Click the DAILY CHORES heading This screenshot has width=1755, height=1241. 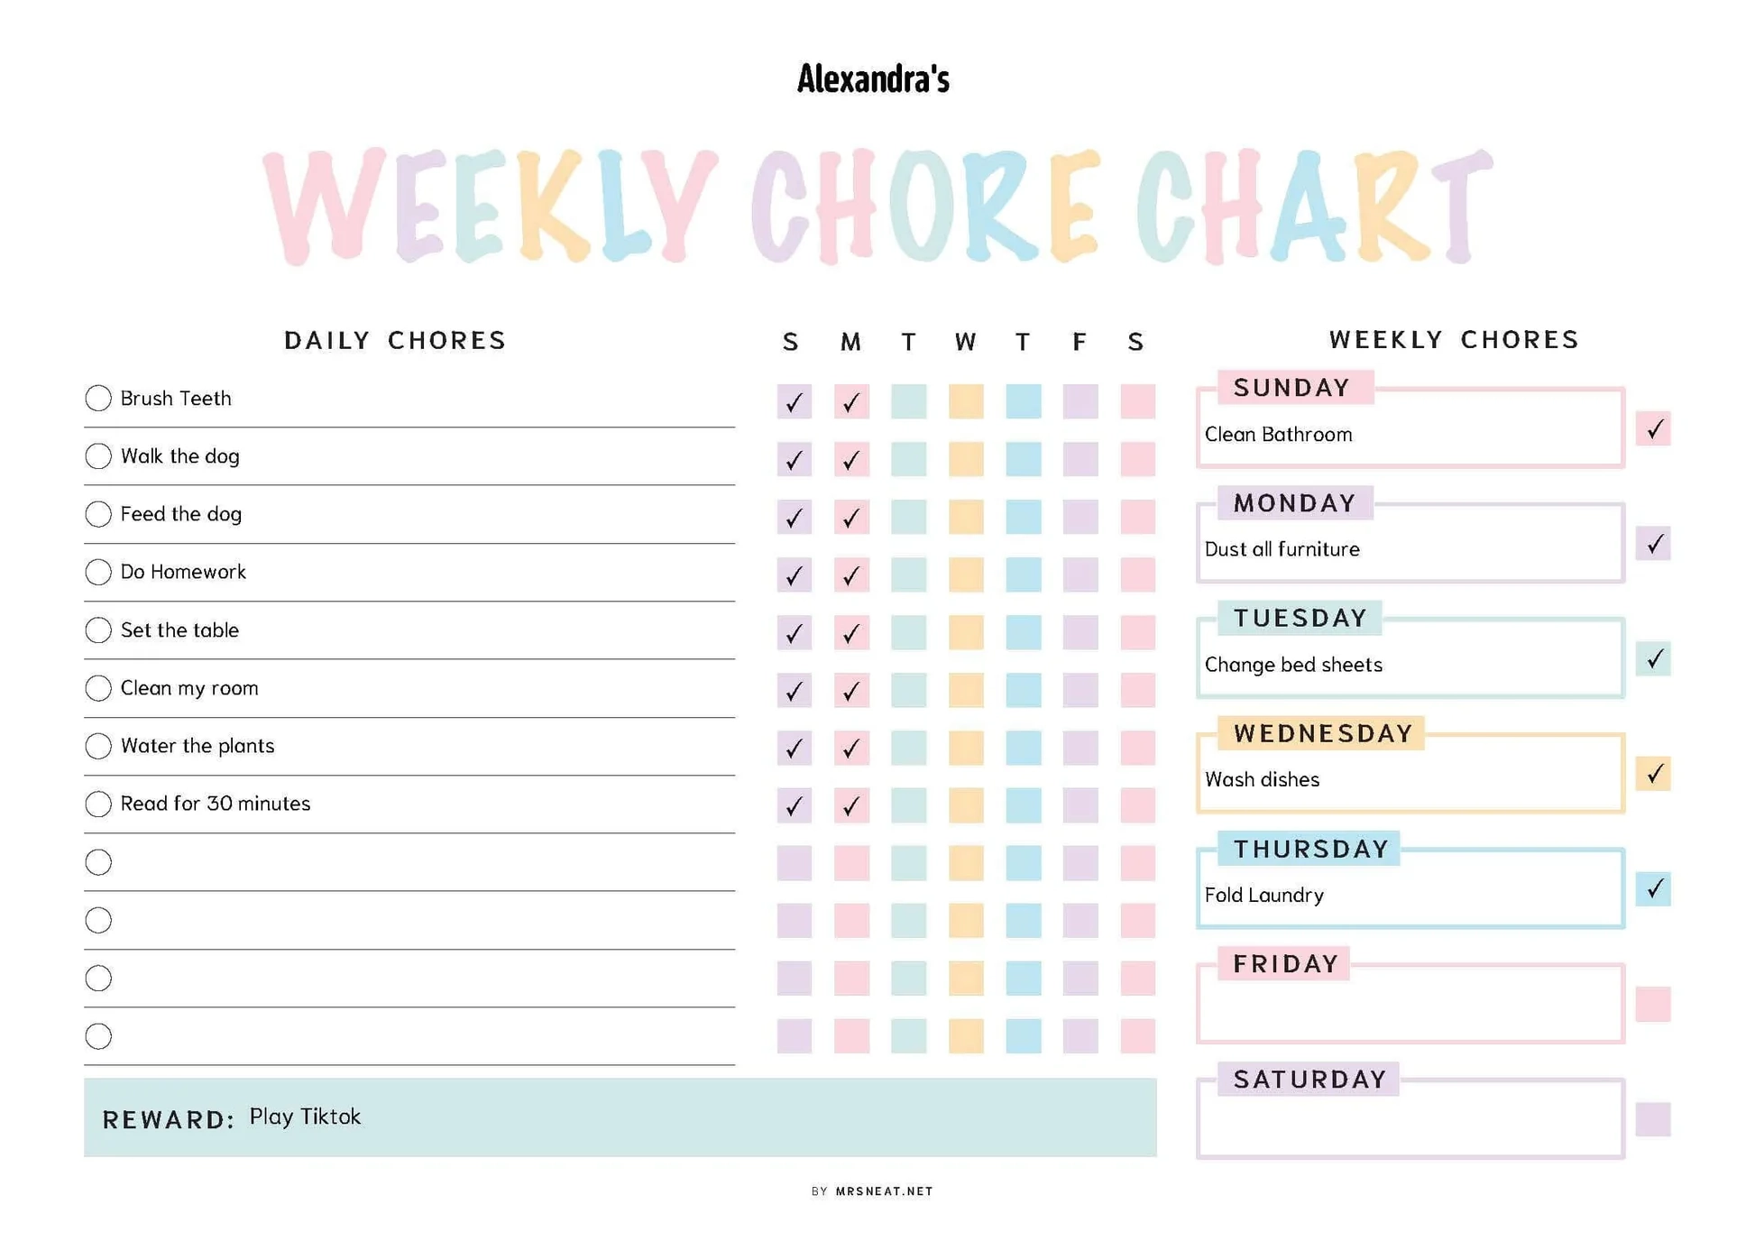(395, 340)
